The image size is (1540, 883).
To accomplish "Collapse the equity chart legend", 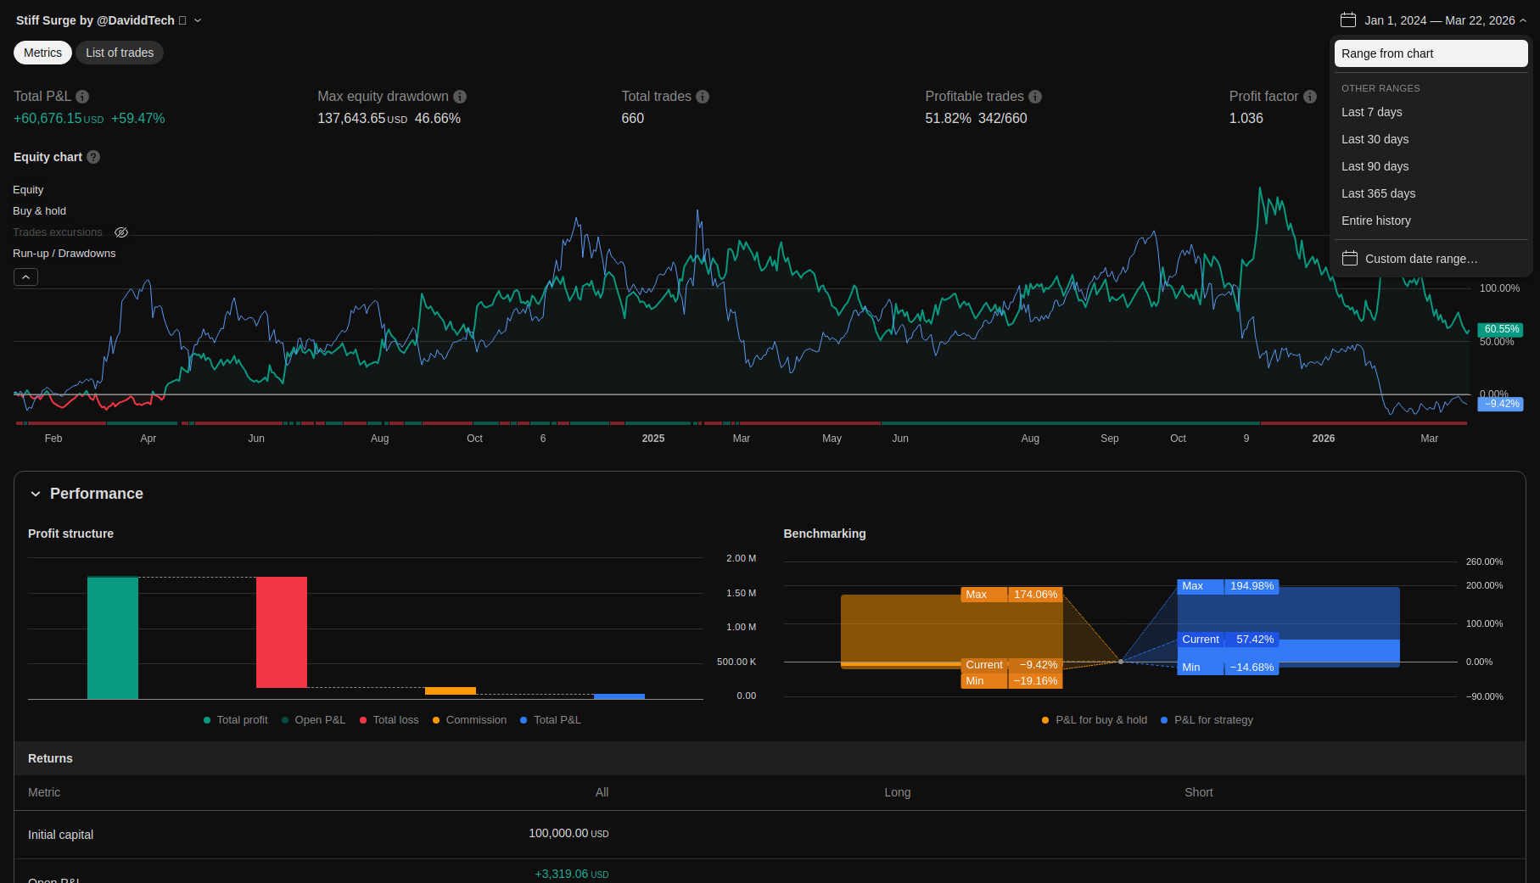I will (x=25, y=277).
